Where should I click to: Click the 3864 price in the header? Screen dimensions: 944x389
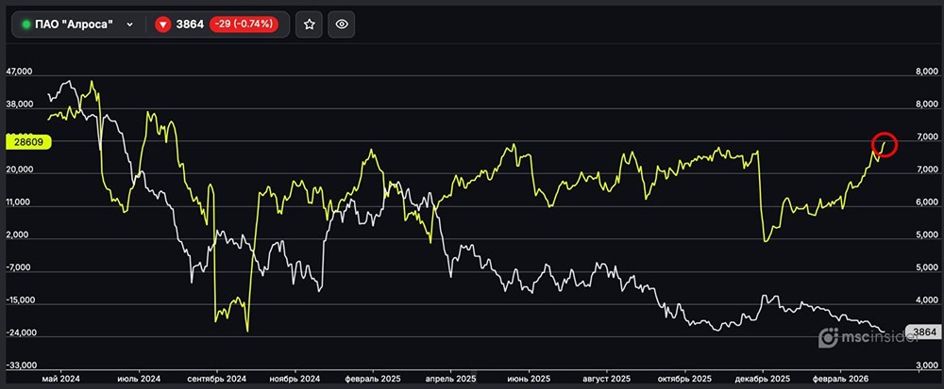tap(190, 24)
